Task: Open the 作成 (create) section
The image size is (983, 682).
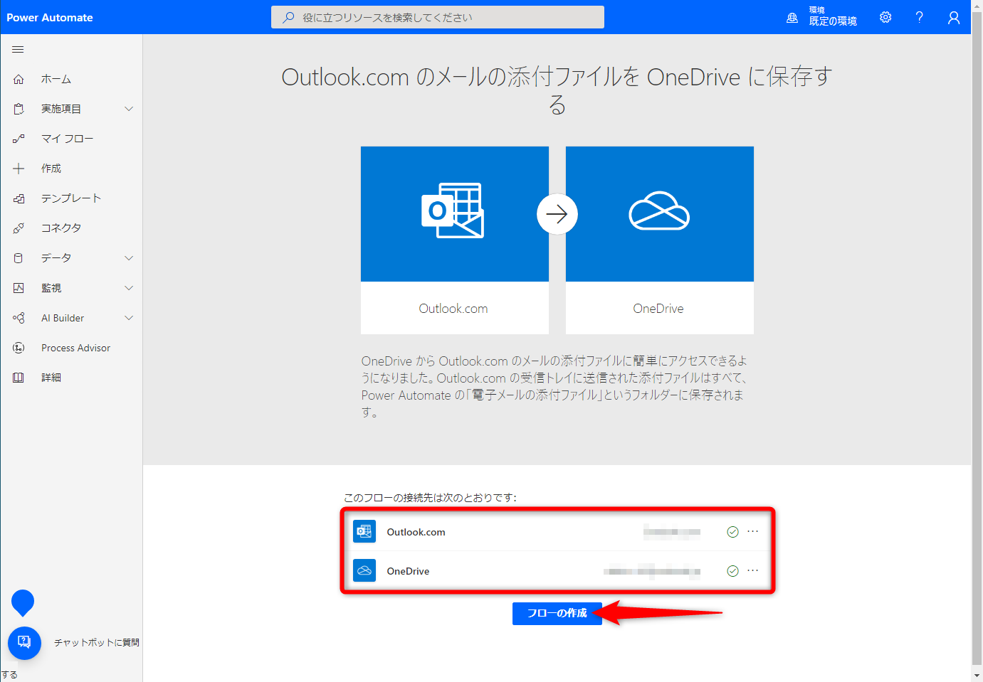Action: point(51,168)
